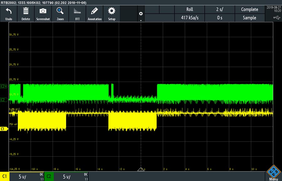The width and height of the screenshot is (282, 181).
Task: Toggle the yellow C1 channel button
Action: pyautogui.click(x=5, y=176)
